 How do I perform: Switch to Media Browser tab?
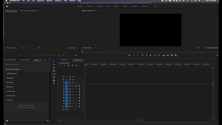(x=25, y=60)
